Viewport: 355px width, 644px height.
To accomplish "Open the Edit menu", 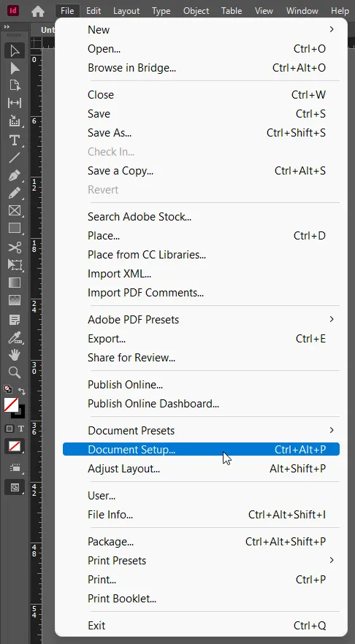I will [93, 11].
